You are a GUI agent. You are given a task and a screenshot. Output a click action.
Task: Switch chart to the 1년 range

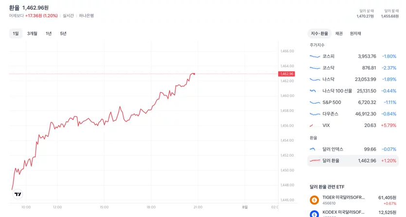click(x=49, y=34)
